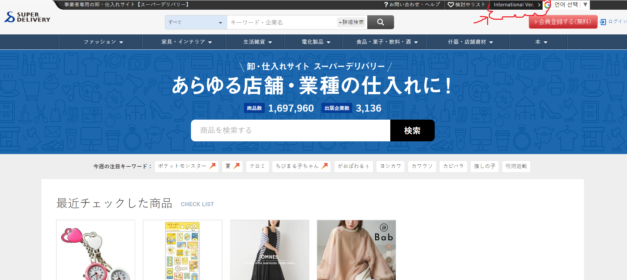
Task: Switch to International Ver.
Action: point(517,5)
